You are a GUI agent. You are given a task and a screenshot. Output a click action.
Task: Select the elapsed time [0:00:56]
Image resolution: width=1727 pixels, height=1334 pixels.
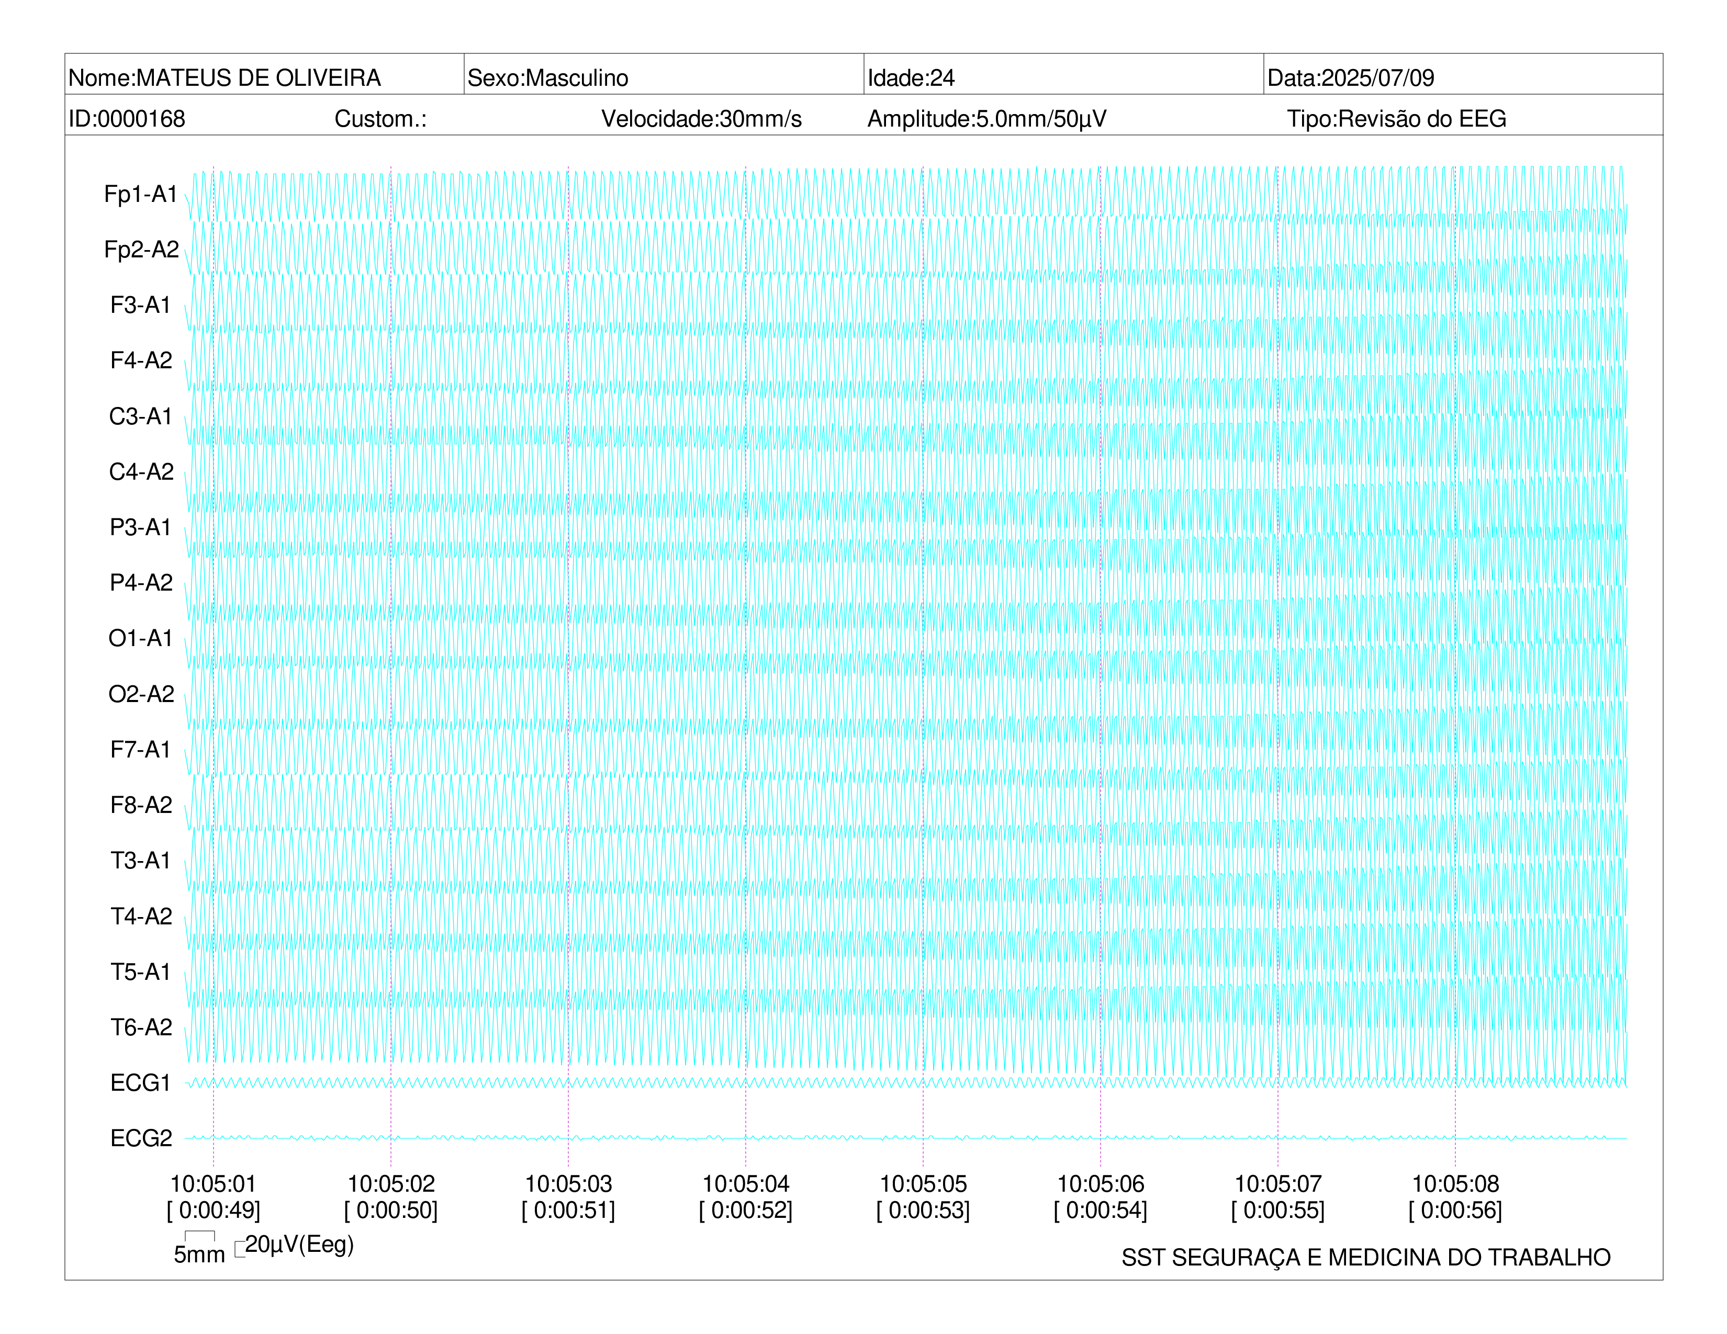pos(1455,1210)
